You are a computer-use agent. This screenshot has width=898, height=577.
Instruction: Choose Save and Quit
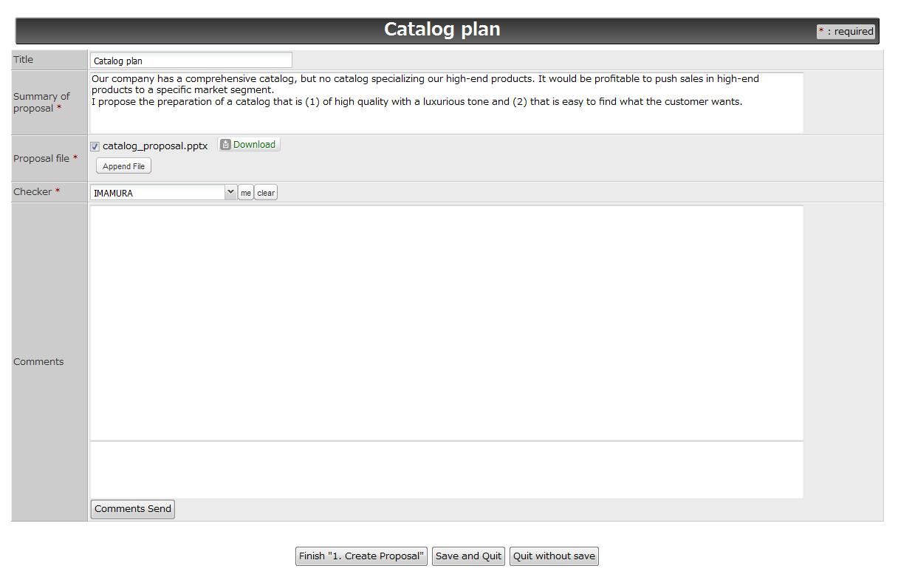click(x=468, y=556)
